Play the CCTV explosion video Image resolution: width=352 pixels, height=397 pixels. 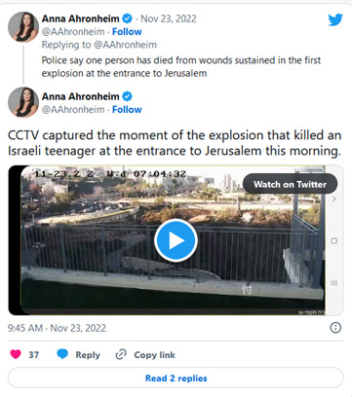(176, 240)
